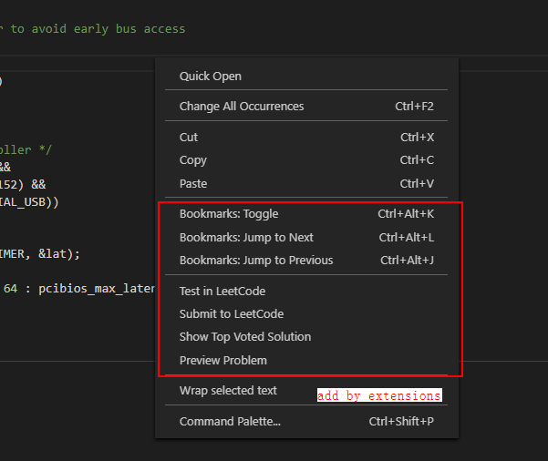Click the 'pcibios_max_later' code text
Viewport: 548px width, 461px height.
pyautogui.click(x=97, y=289)
